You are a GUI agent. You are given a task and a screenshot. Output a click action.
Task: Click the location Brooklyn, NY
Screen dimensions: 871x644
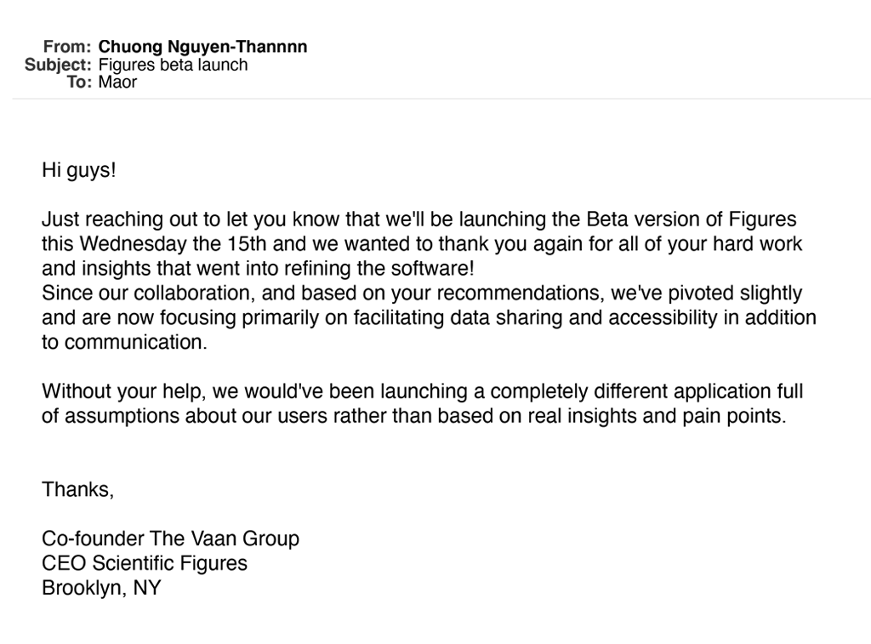point(102,588)
